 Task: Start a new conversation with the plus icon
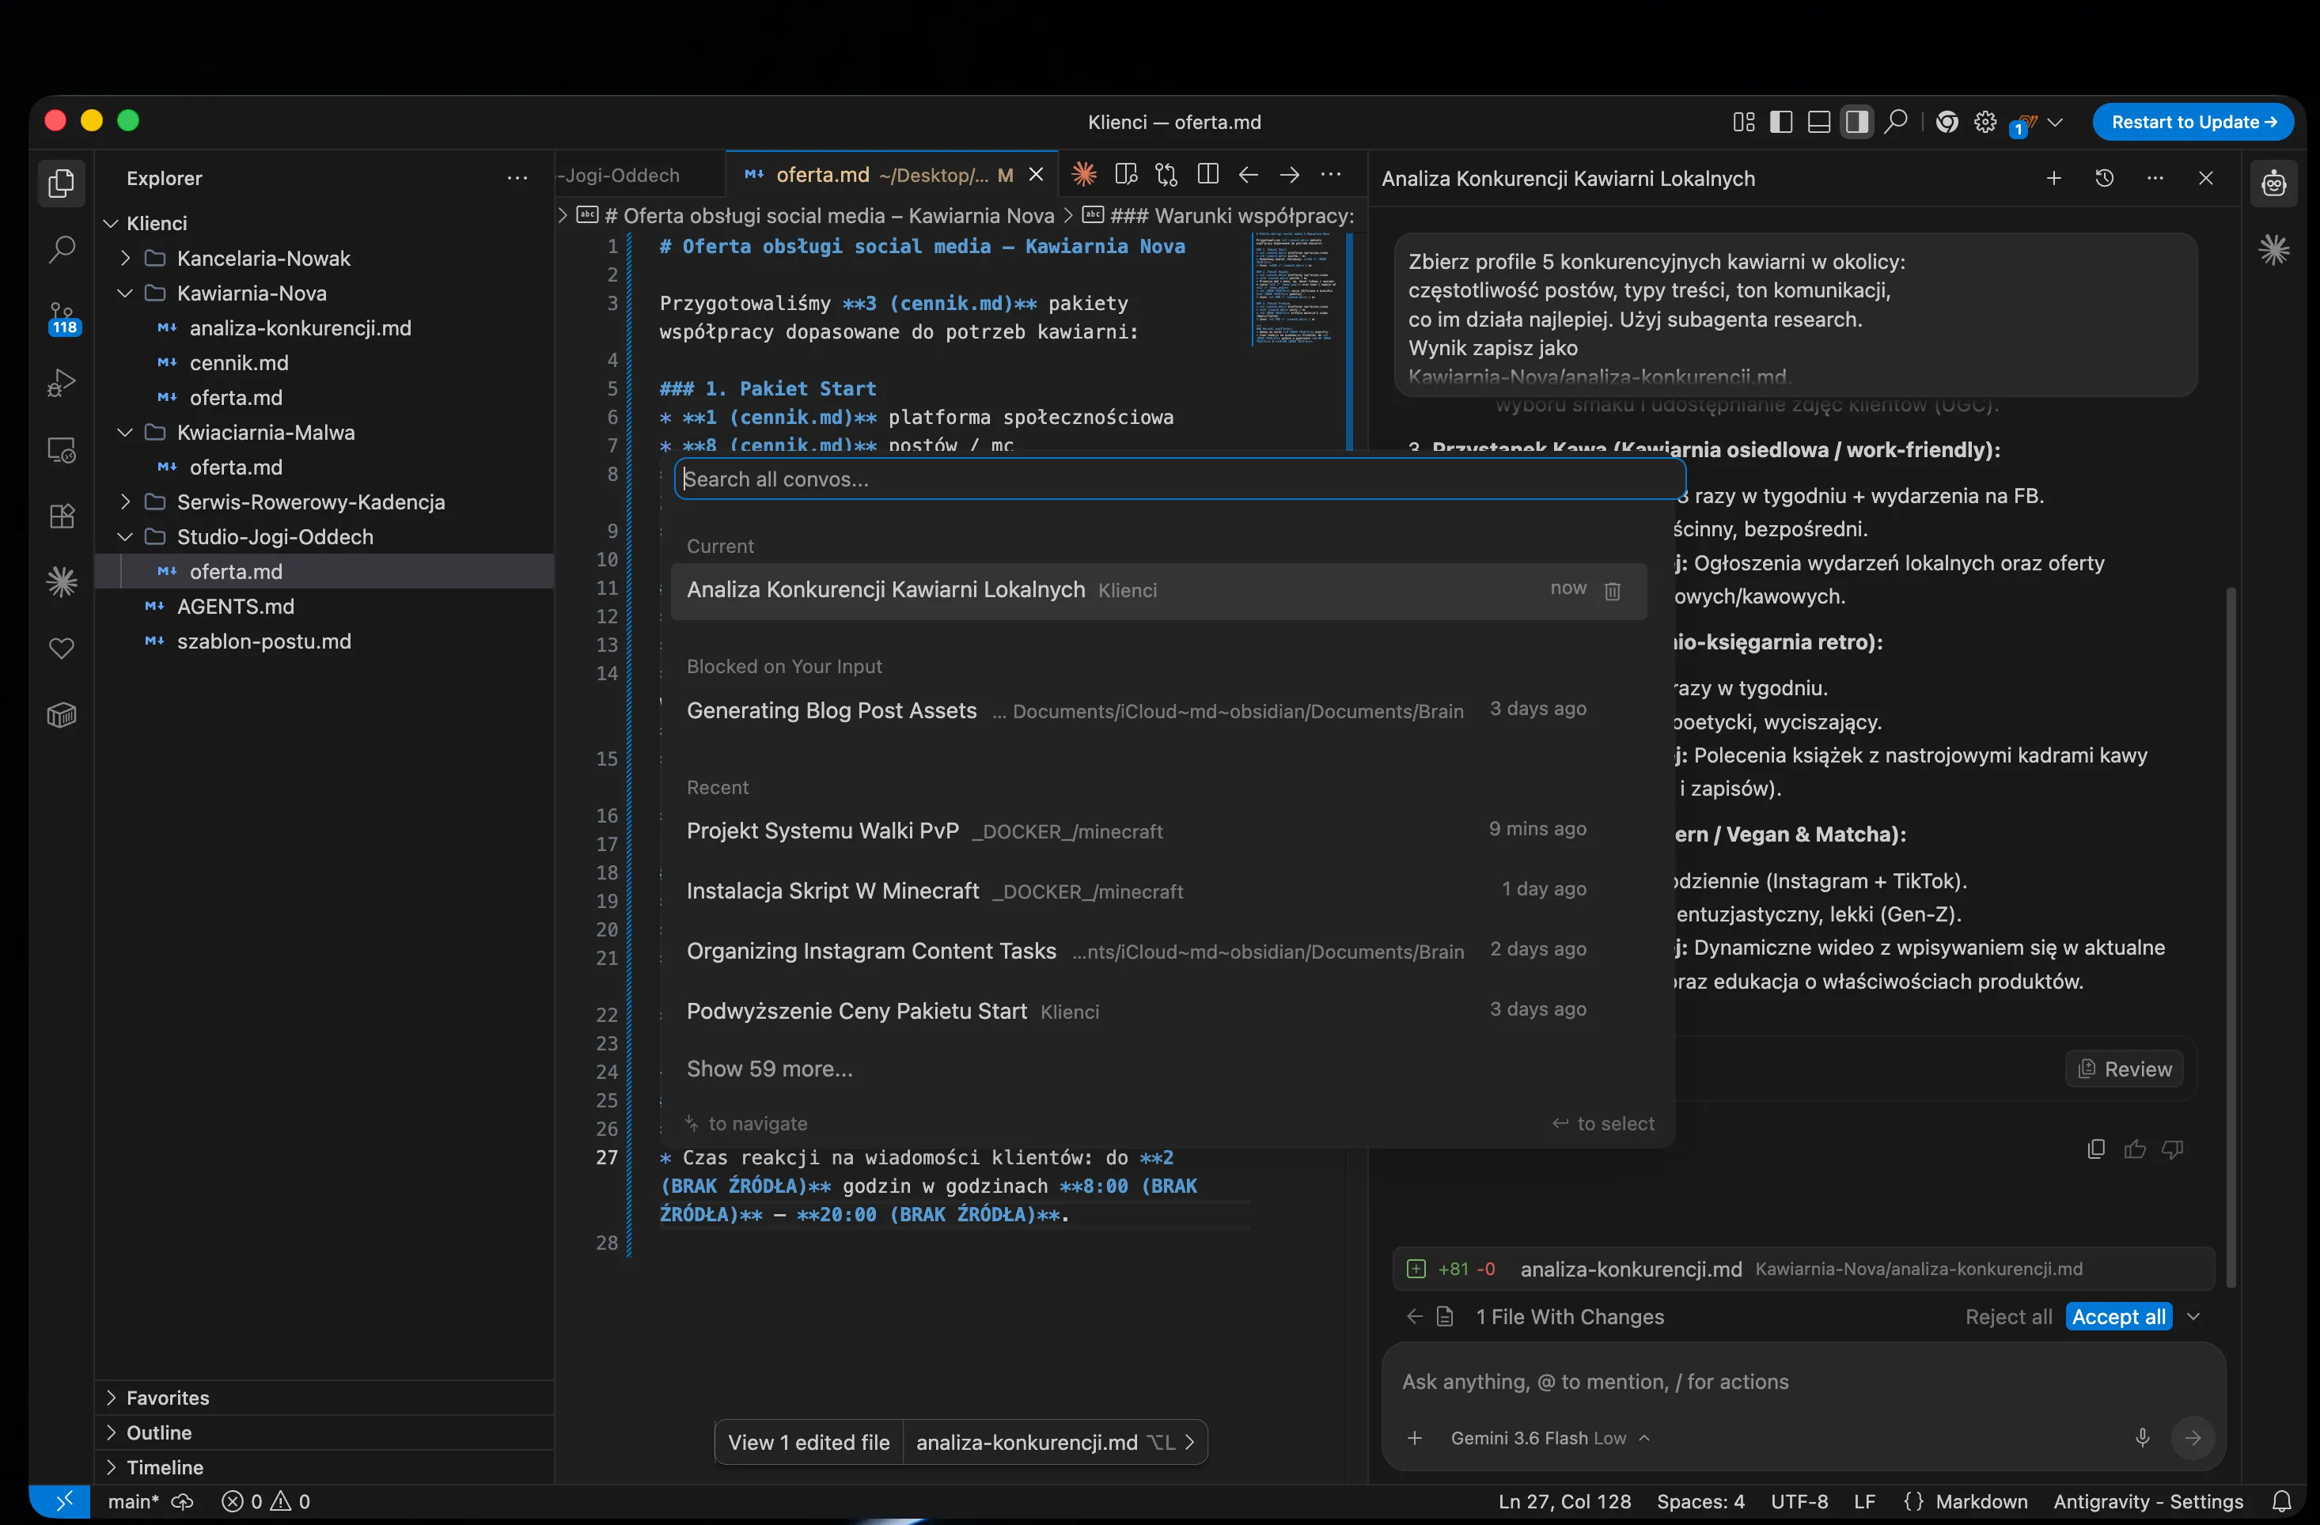point(2054,178)
